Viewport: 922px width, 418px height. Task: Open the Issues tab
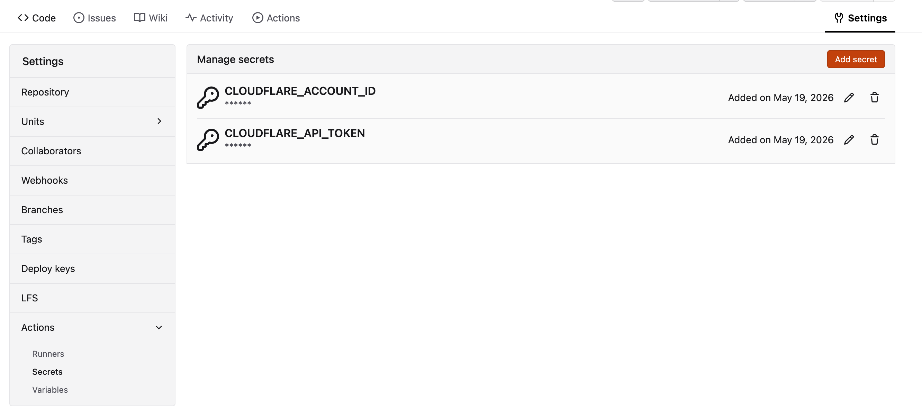pos(94,18)
